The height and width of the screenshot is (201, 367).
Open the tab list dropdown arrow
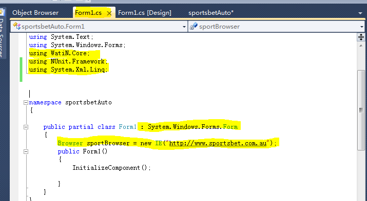360,13
